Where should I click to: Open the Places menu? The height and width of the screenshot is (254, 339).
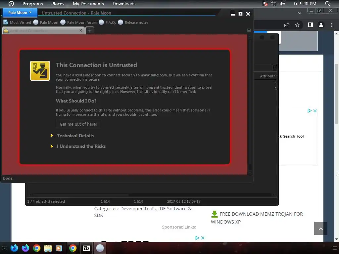(x=58, y=4)
